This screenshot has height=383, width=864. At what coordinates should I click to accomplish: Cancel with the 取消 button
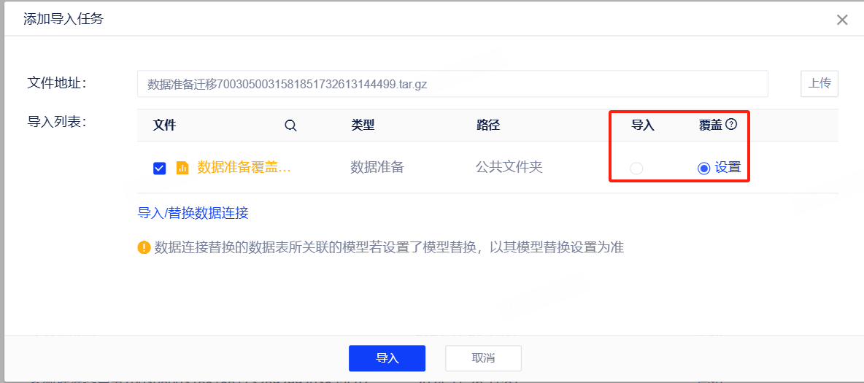click(x=483, y=358)
